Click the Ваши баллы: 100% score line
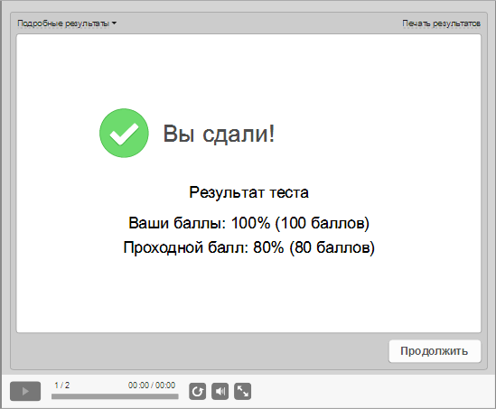The width and height of the screenshot is (496, 409). click(x=248, y=223)
